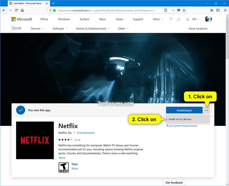Expand the Software store menu
Viewport: 229px width, 186px height.
coord(60,29)
